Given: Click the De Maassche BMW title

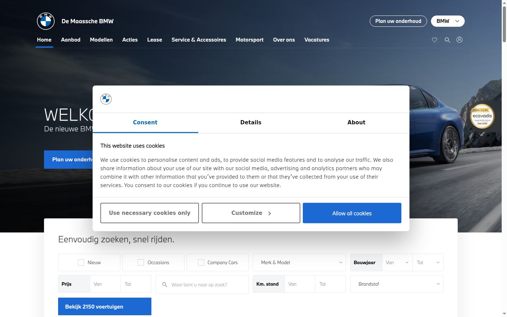Looking at the screenshot, I should [88, 21].
